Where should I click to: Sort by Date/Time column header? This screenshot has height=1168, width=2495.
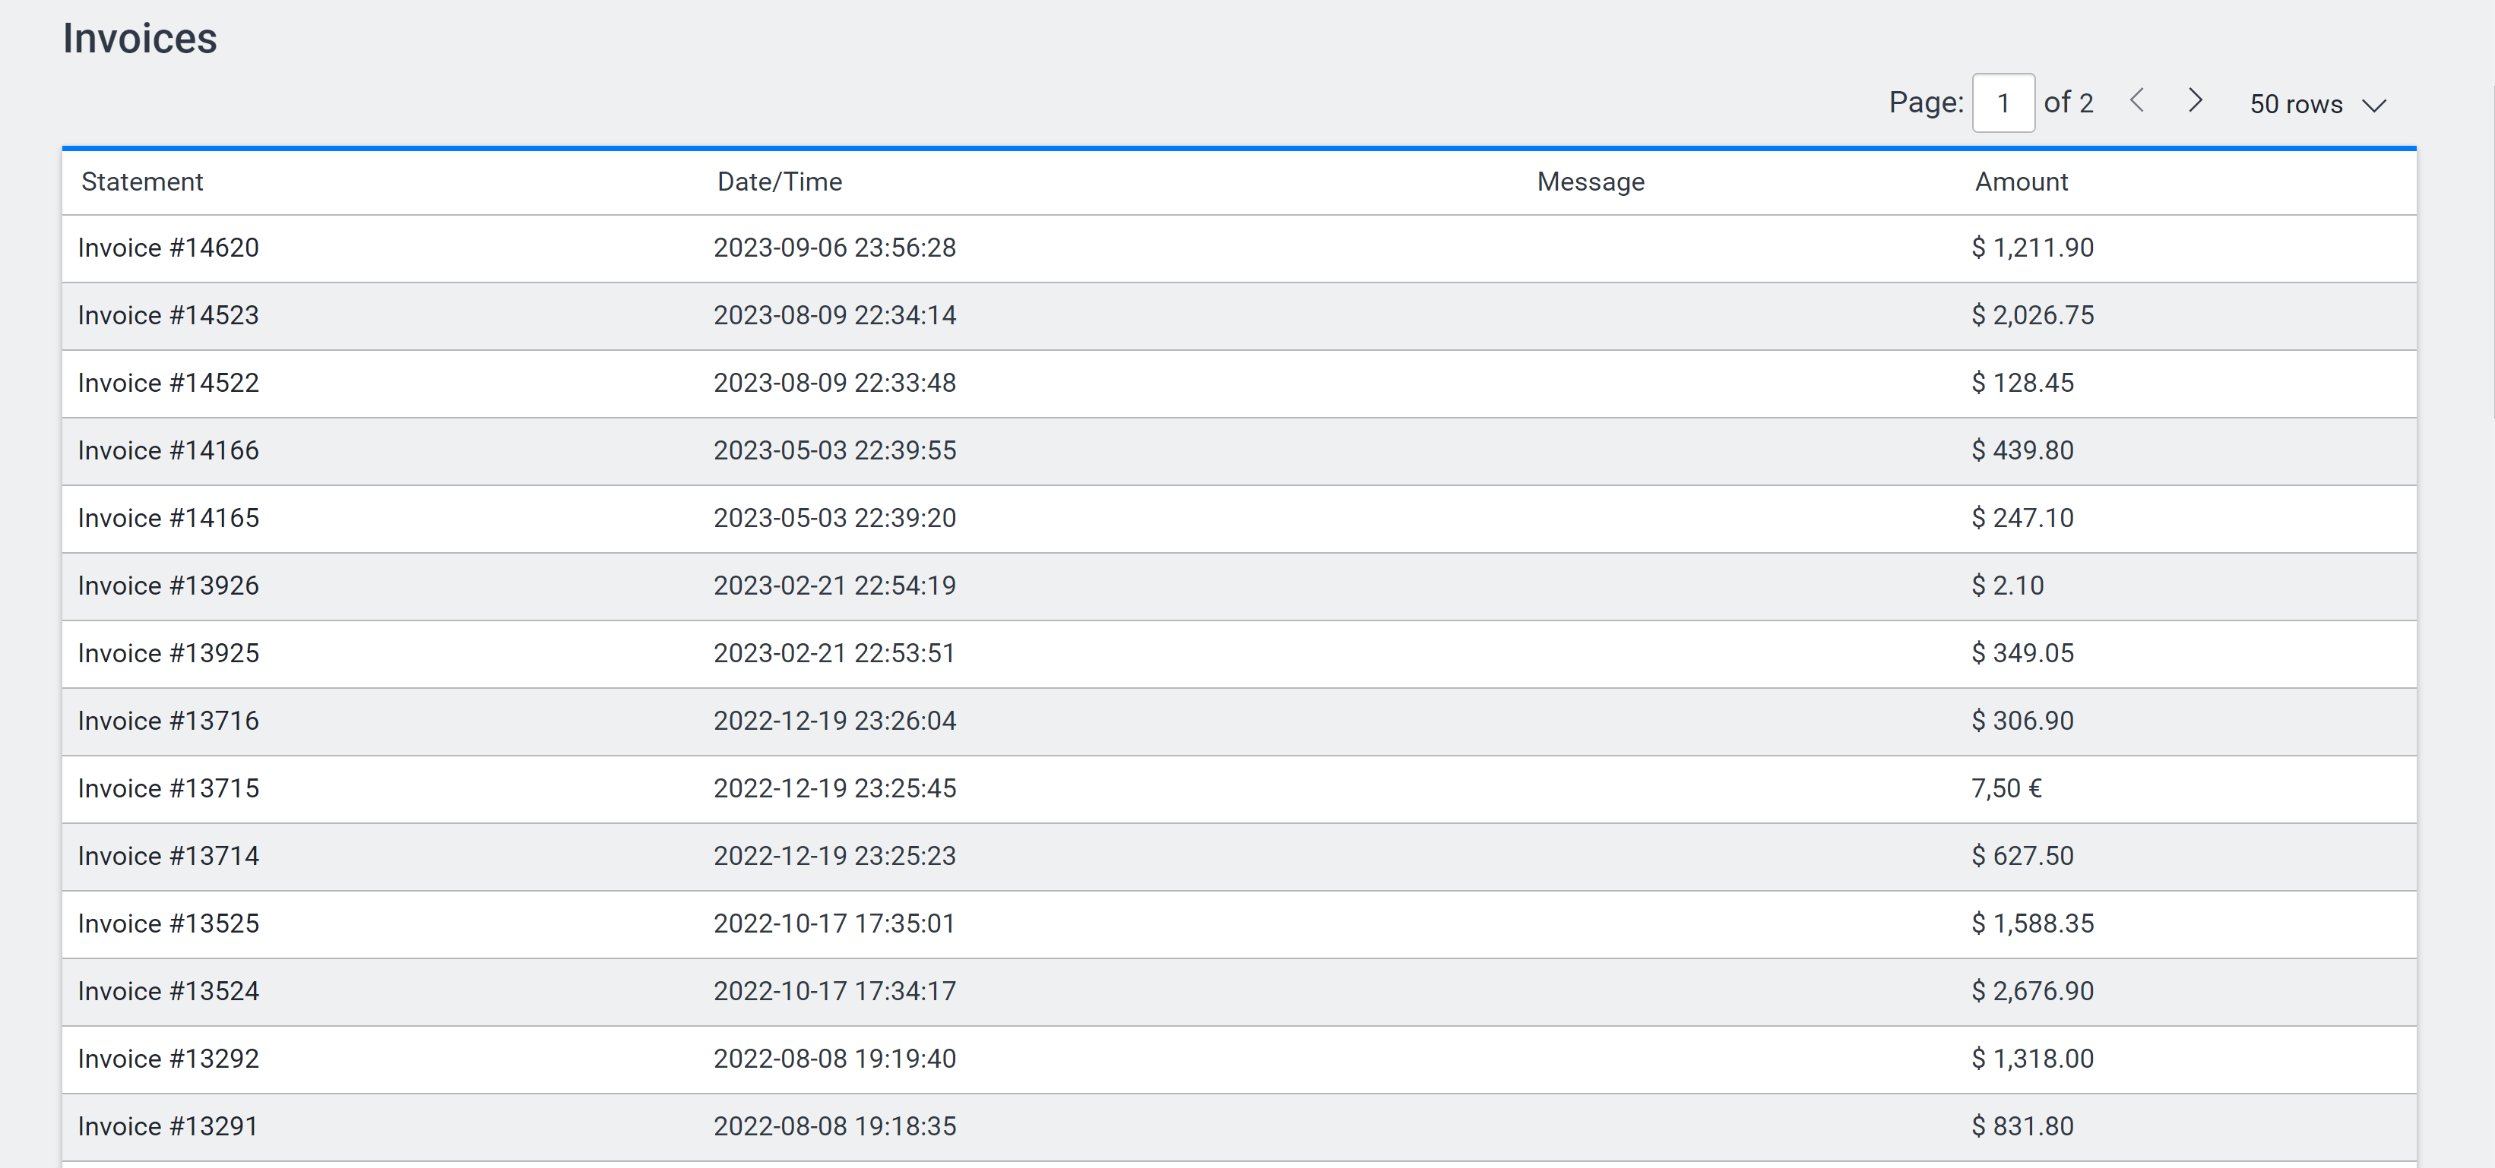779,182
